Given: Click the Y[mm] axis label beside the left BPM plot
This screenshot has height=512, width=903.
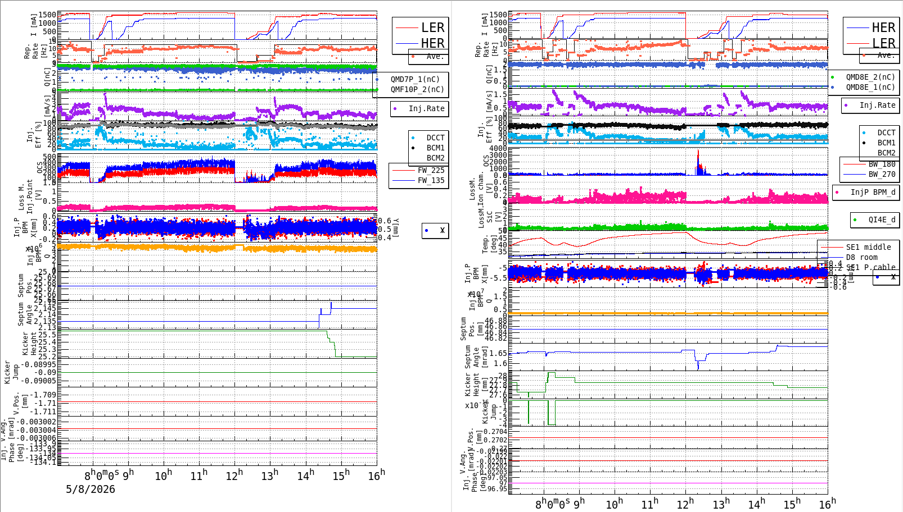Looking at the screenshot, I should click(396, 229).
